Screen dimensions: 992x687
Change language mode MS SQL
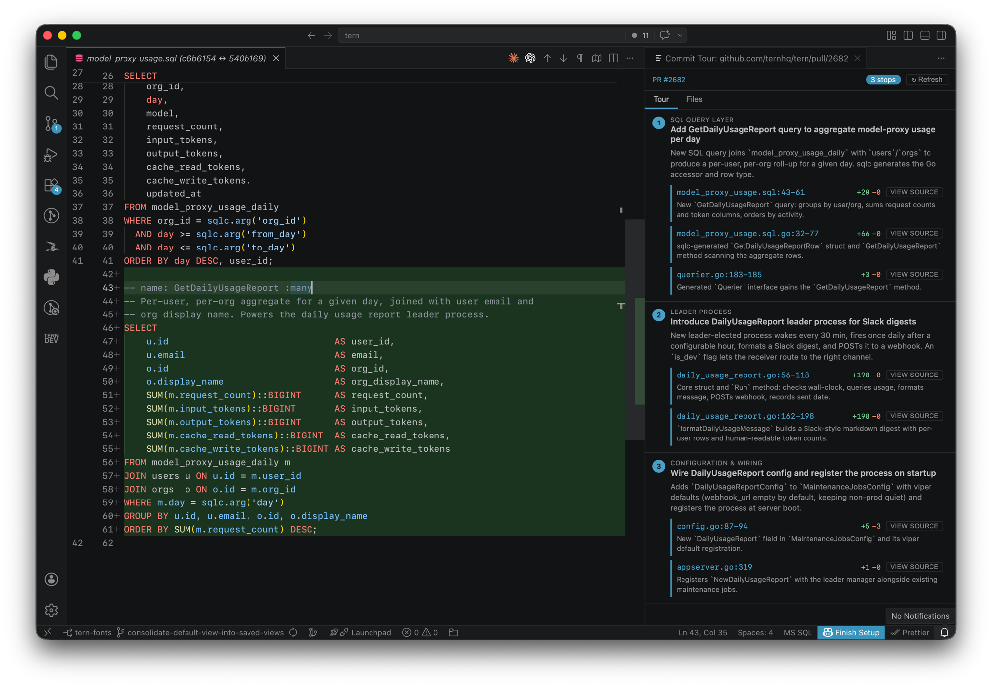point(798,632)
